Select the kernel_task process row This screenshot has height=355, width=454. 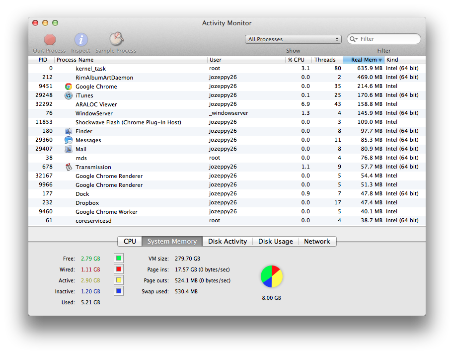point(227,69)
